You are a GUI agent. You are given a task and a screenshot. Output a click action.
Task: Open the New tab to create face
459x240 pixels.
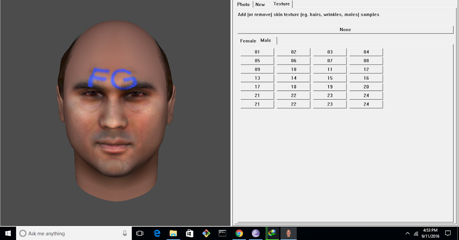click(x=260, y=4)
